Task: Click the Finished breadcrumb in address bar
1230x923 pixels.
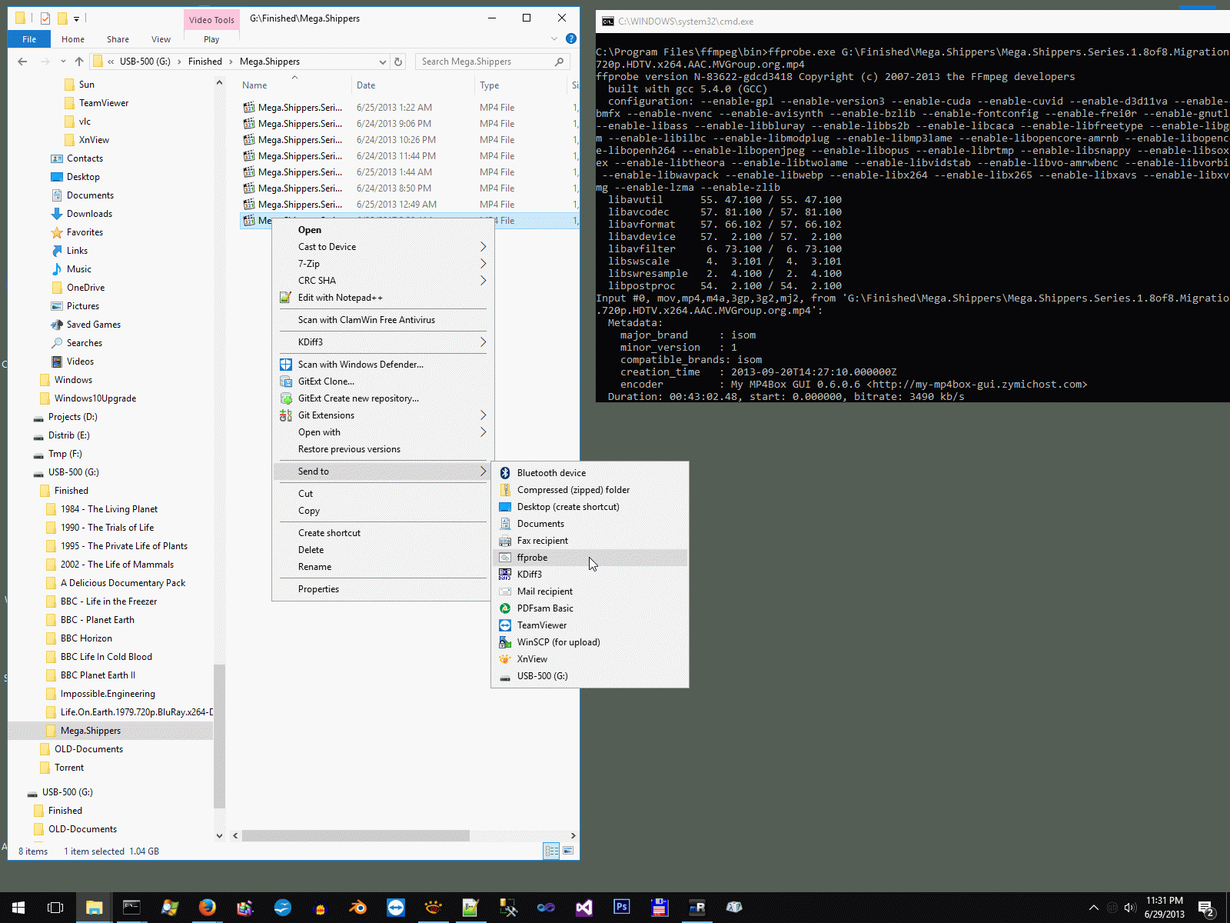Action: (205, 62)
